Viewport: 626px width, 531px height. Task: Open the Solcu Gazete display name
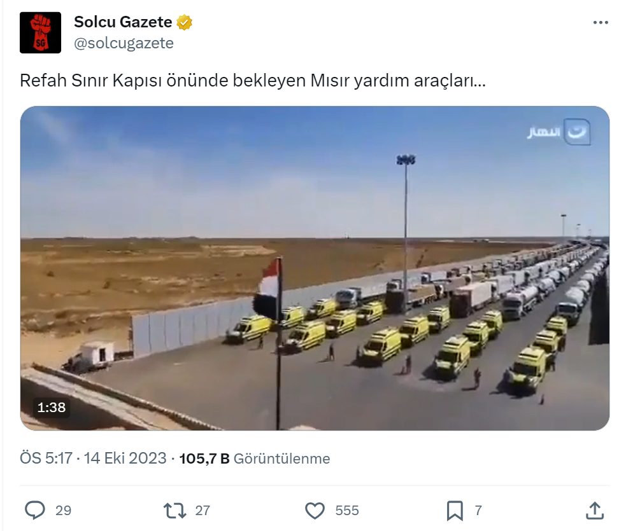[123, 22]
